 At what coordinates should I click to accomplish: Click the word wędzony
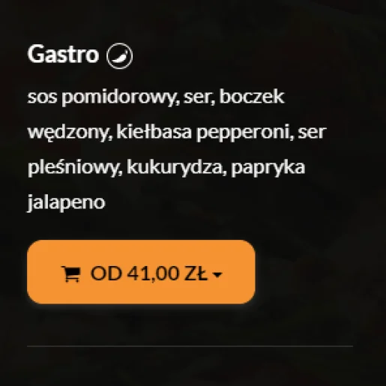click(70, 132)
